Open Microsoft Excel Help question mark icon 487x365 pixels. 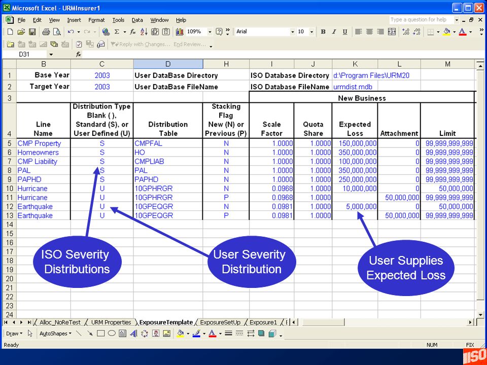(x=219, y=31)
